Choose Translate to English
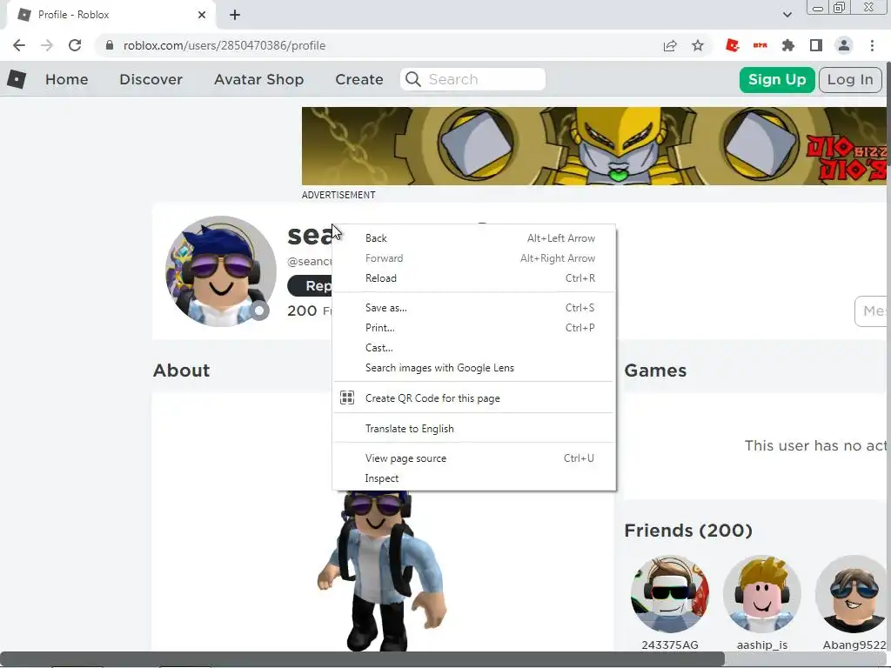Screen dimensions: 891x668 click(x=474, y=428)
